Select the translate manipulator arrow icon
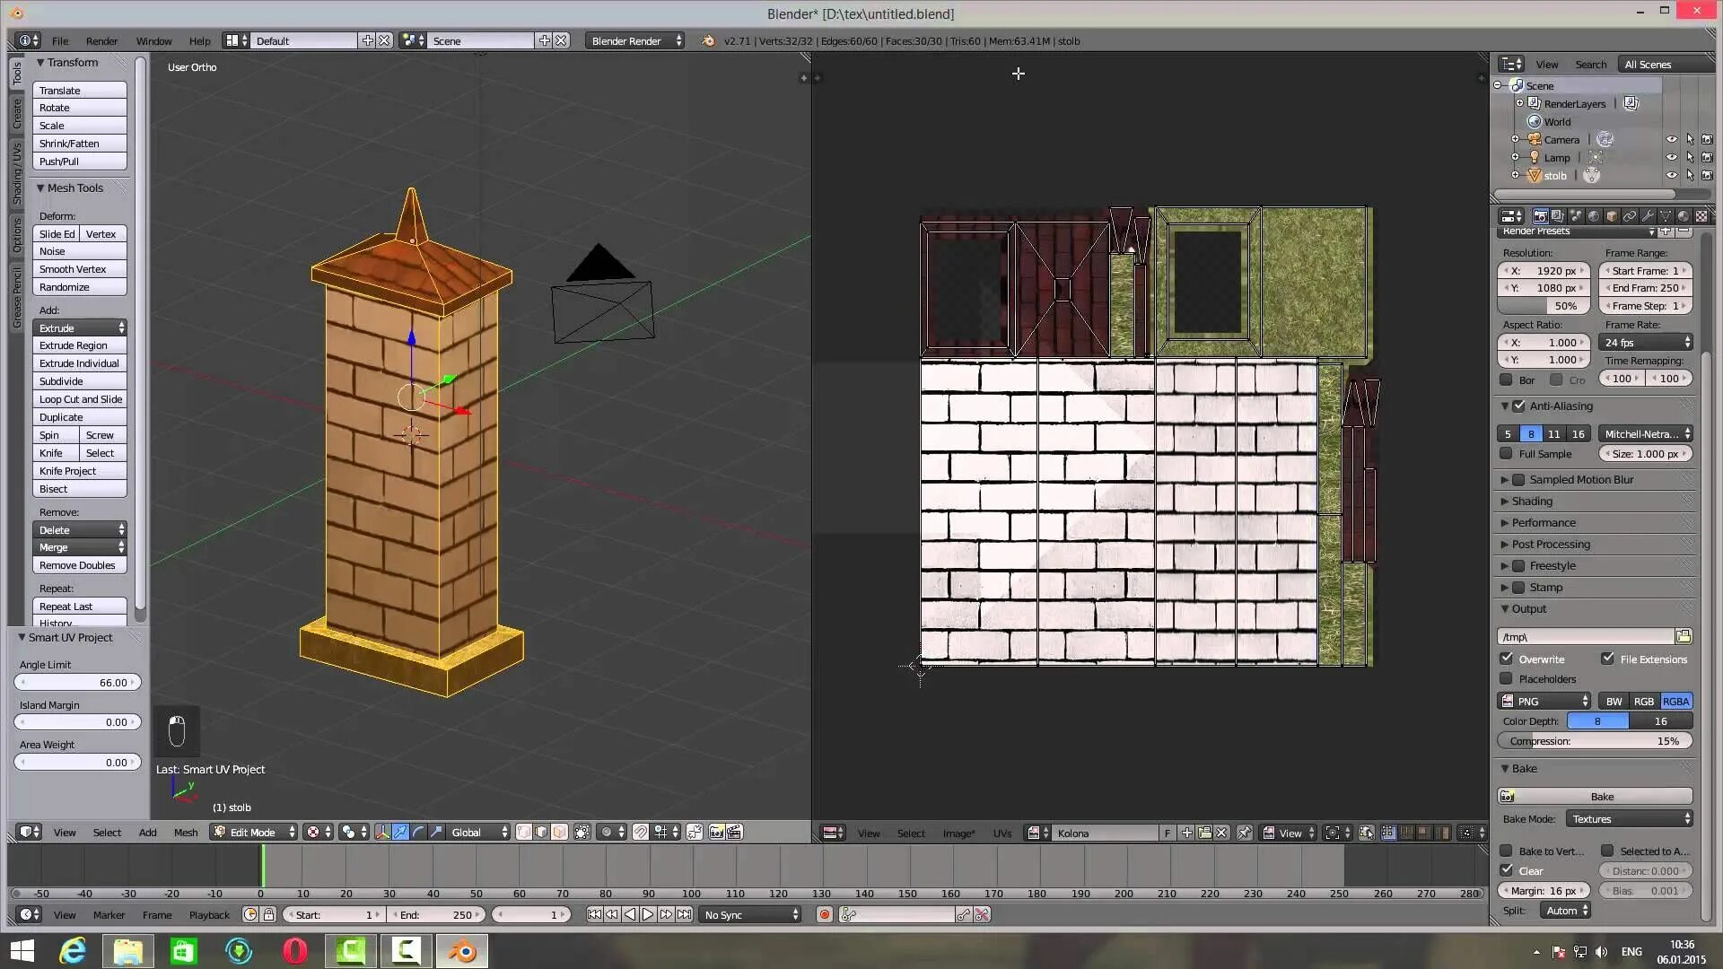 [x=400, y=832]
